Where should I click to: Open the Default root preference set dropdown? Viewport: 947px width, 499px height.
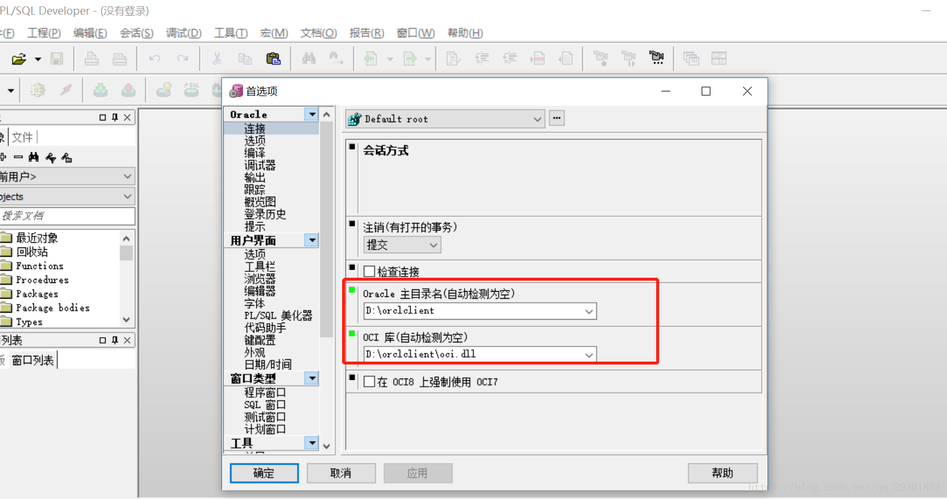point(537,119)
